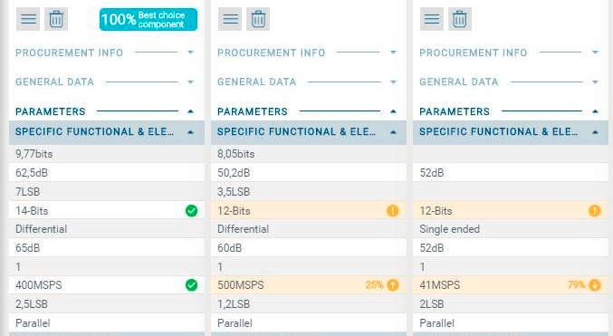Select the 9,77bits row in first column
The image size is (613, 336).
(106, 154)
